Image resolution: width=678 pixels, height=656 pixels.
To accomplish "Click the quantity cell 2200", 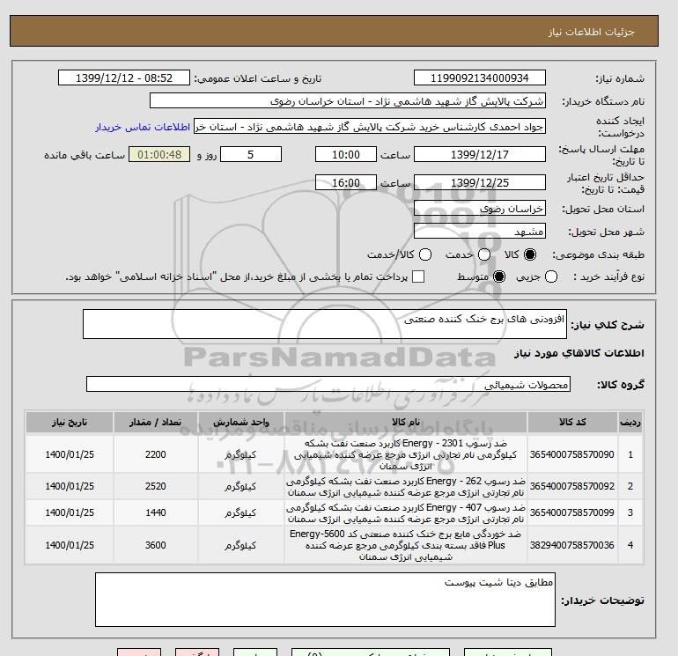I will pyautogui.click(x=156, y=454).
